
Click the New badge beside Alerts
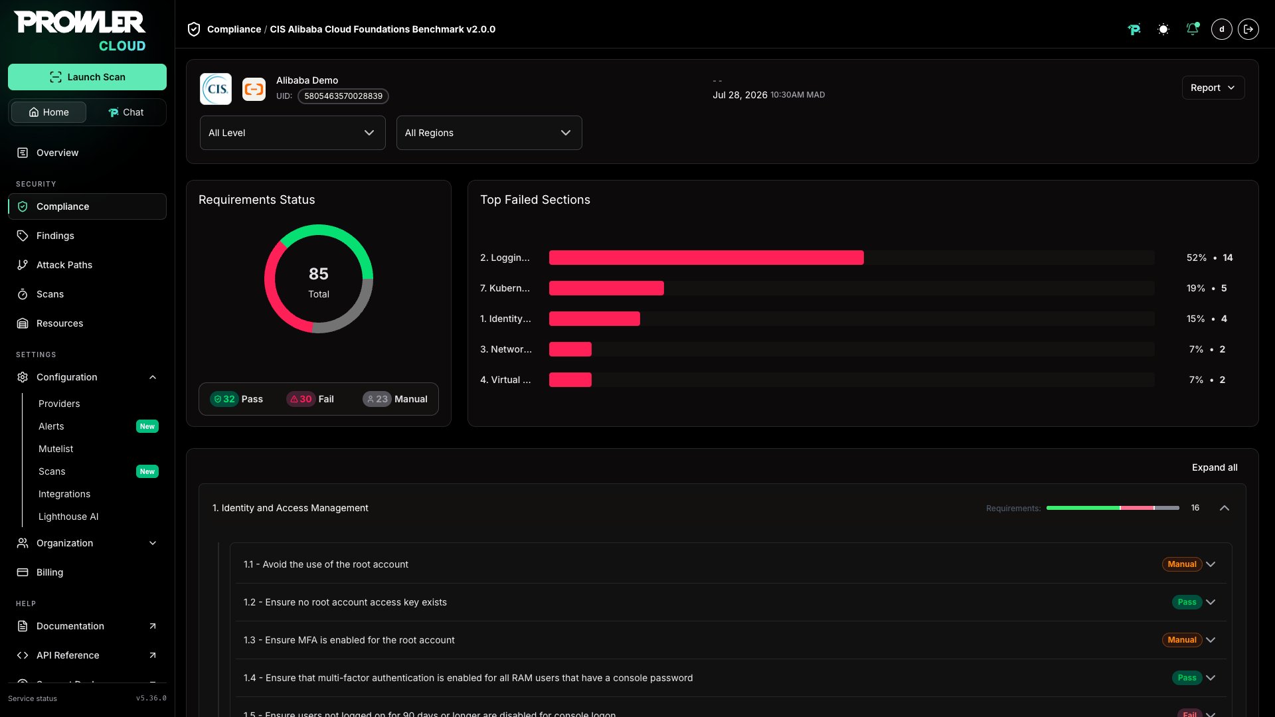(x=147, y=426)
